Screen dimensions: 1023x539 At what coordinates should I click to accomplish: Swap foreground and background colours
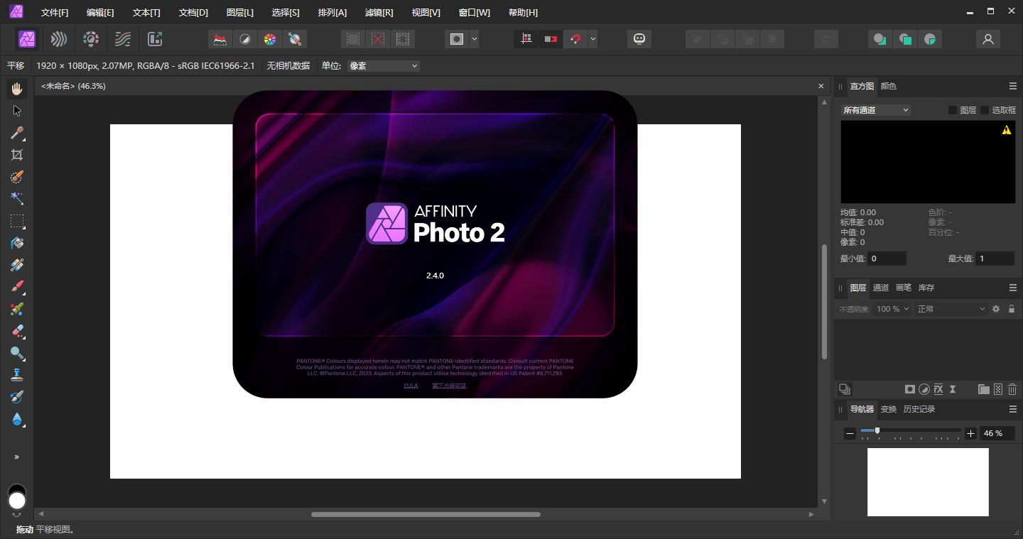point(17,515)
